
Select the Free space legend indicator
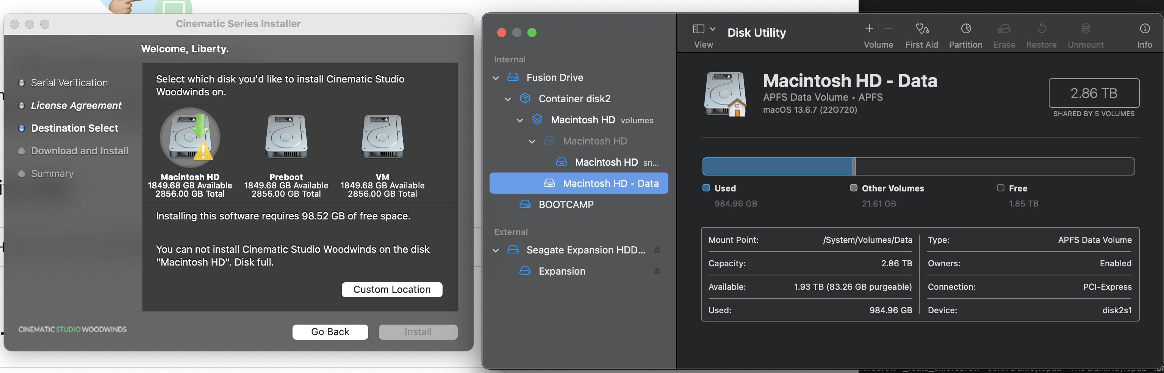(x=1000, y=188)
